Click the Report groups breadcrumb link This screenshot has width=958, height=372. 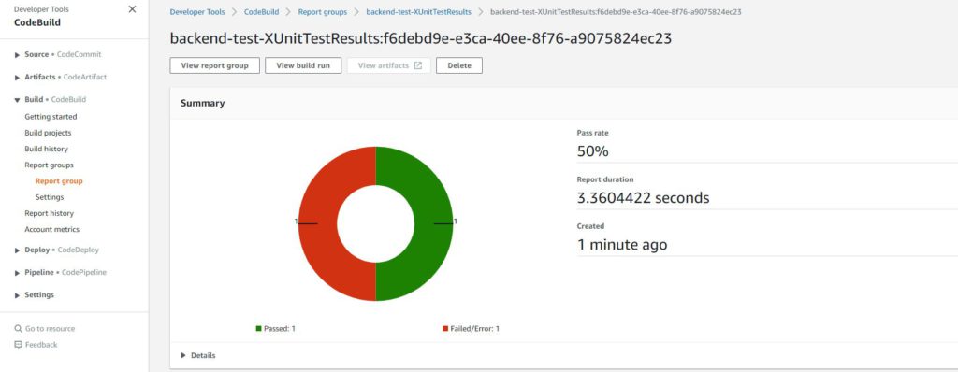[323, 12]
